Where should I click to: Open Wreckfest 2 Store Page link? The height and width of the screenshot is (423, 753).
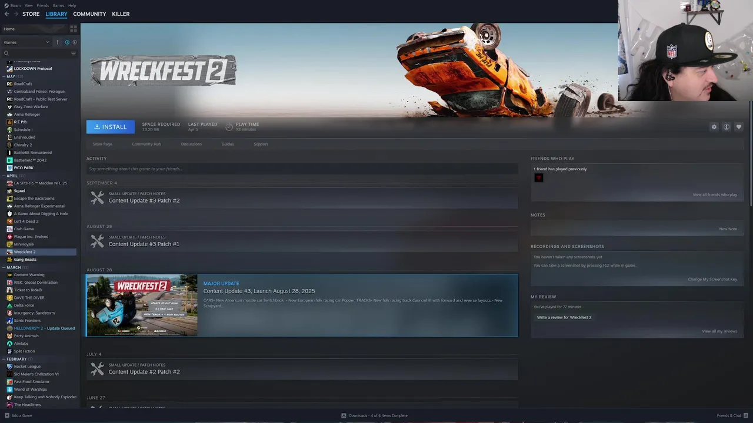[102, 144]
